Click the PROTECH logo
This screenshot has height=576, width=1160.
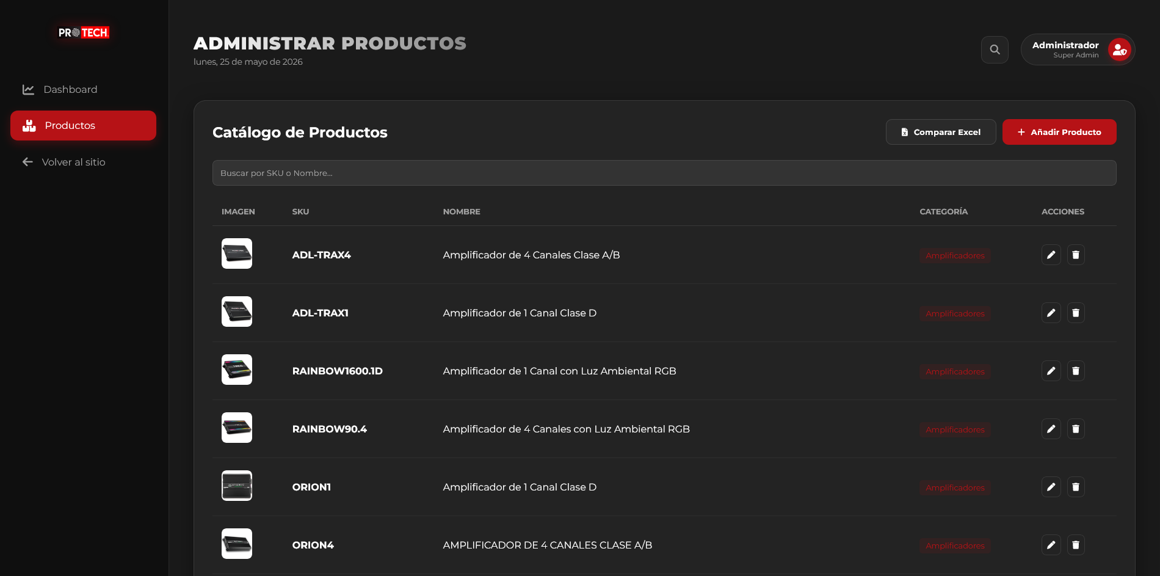click(x=84, y=33)
